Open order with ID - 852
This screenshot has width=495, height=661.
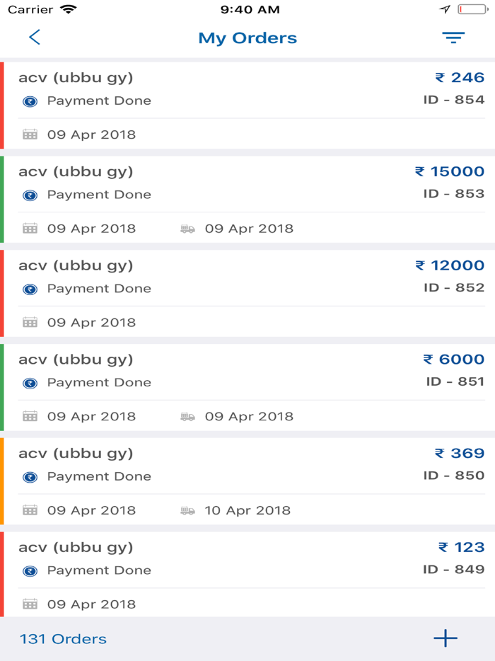[454, 287]
